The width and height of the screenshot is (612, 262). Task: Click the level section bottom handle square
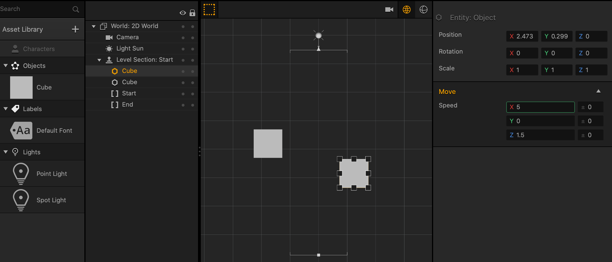coord(319,255)
